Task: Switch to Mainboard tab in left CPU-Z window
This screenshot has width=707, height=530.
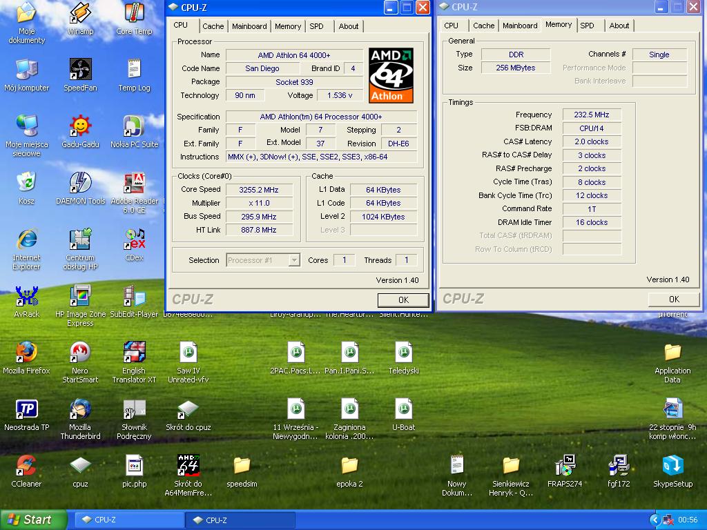Action: click(x=249, y=26)
